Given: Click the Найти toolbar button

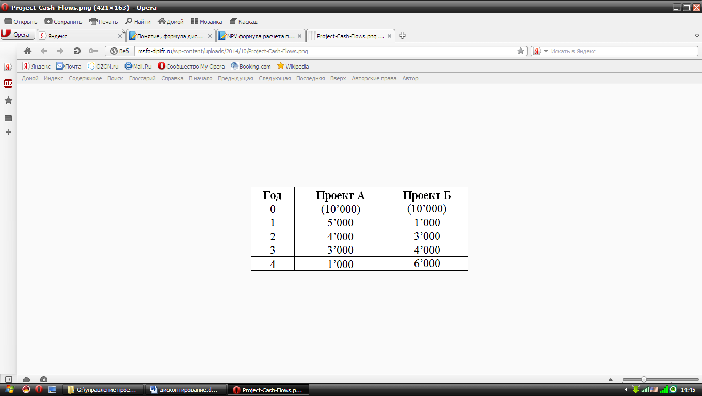Looking at the screenshot, I should (x=138, y=22).
